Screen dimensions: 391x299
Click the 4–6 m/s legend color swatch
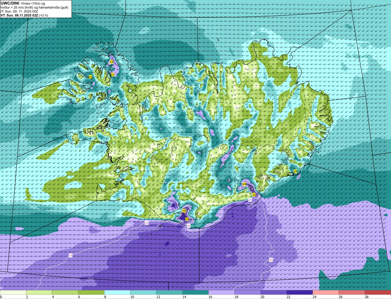coord(65,292)
